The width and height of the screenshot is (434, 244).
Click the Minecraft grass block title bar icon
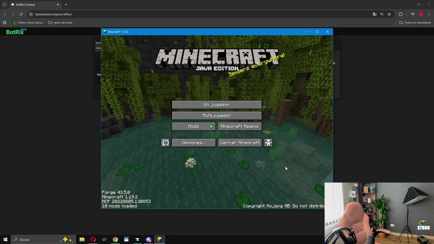click(x=105, y=32)
